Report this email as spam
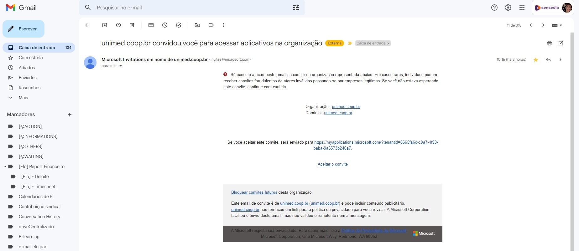 point(118,25)
